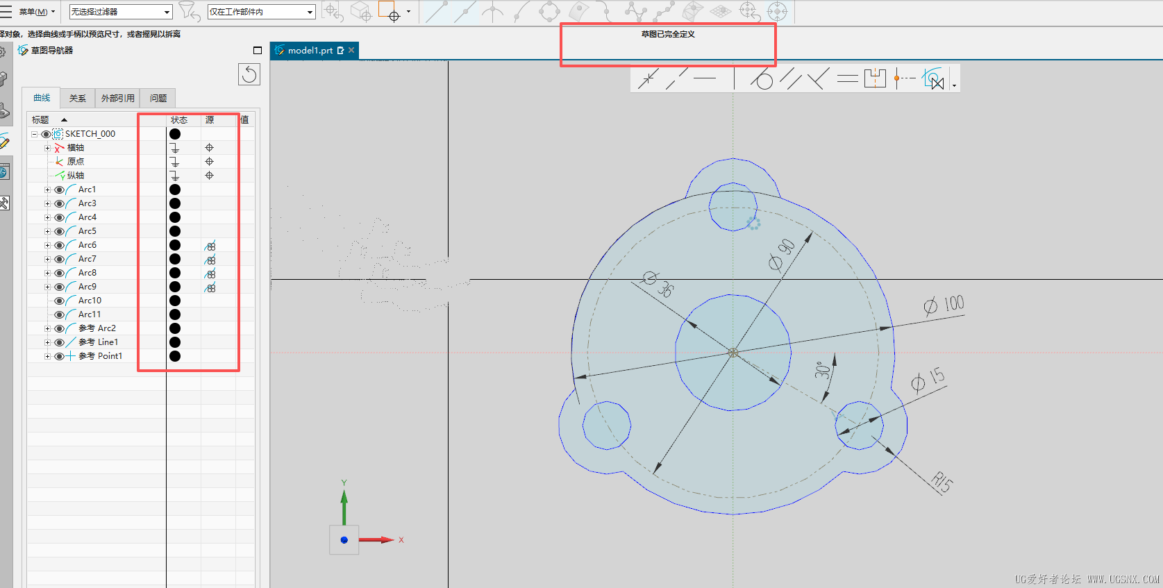Close the model1.prt tab
The image size is (1163, 588).
point(351,50)
